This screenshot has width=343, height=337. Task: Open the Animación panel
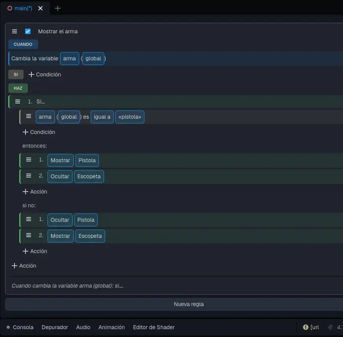(111, 327)
